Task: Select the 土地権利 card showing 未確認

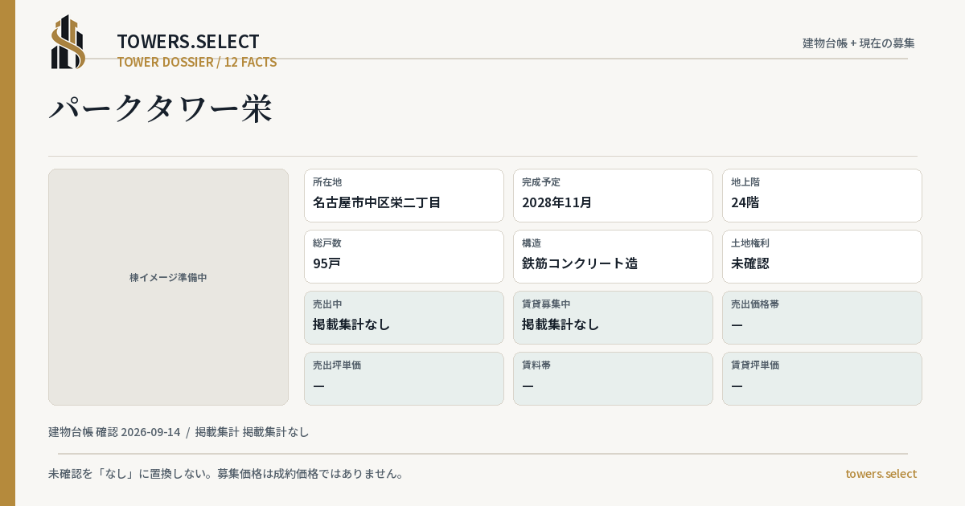Action: pyautogui.click(x=822, y=256)
